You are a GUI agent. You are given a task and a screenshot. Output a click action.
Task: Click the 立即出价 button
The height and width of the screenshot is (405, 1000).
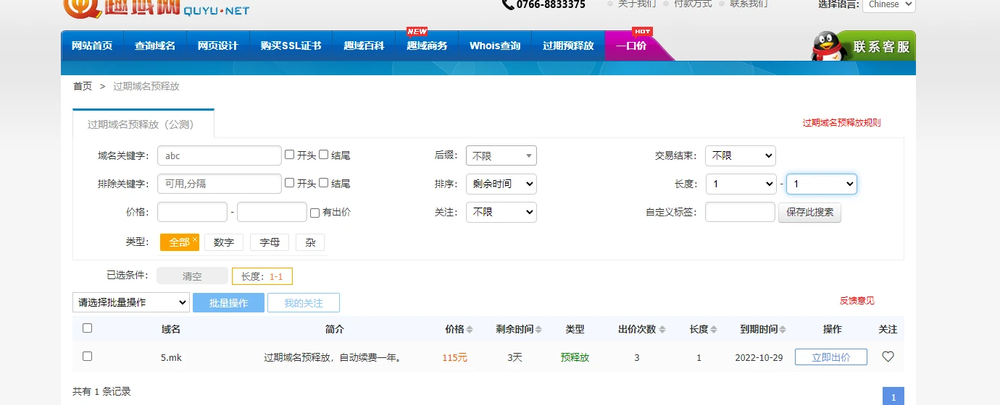[x=831, y=357]
